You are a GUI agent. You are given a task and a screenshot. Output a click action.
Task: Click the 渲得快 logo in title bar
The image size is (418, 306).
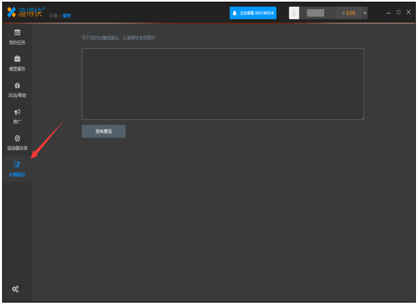click(26, 12)
